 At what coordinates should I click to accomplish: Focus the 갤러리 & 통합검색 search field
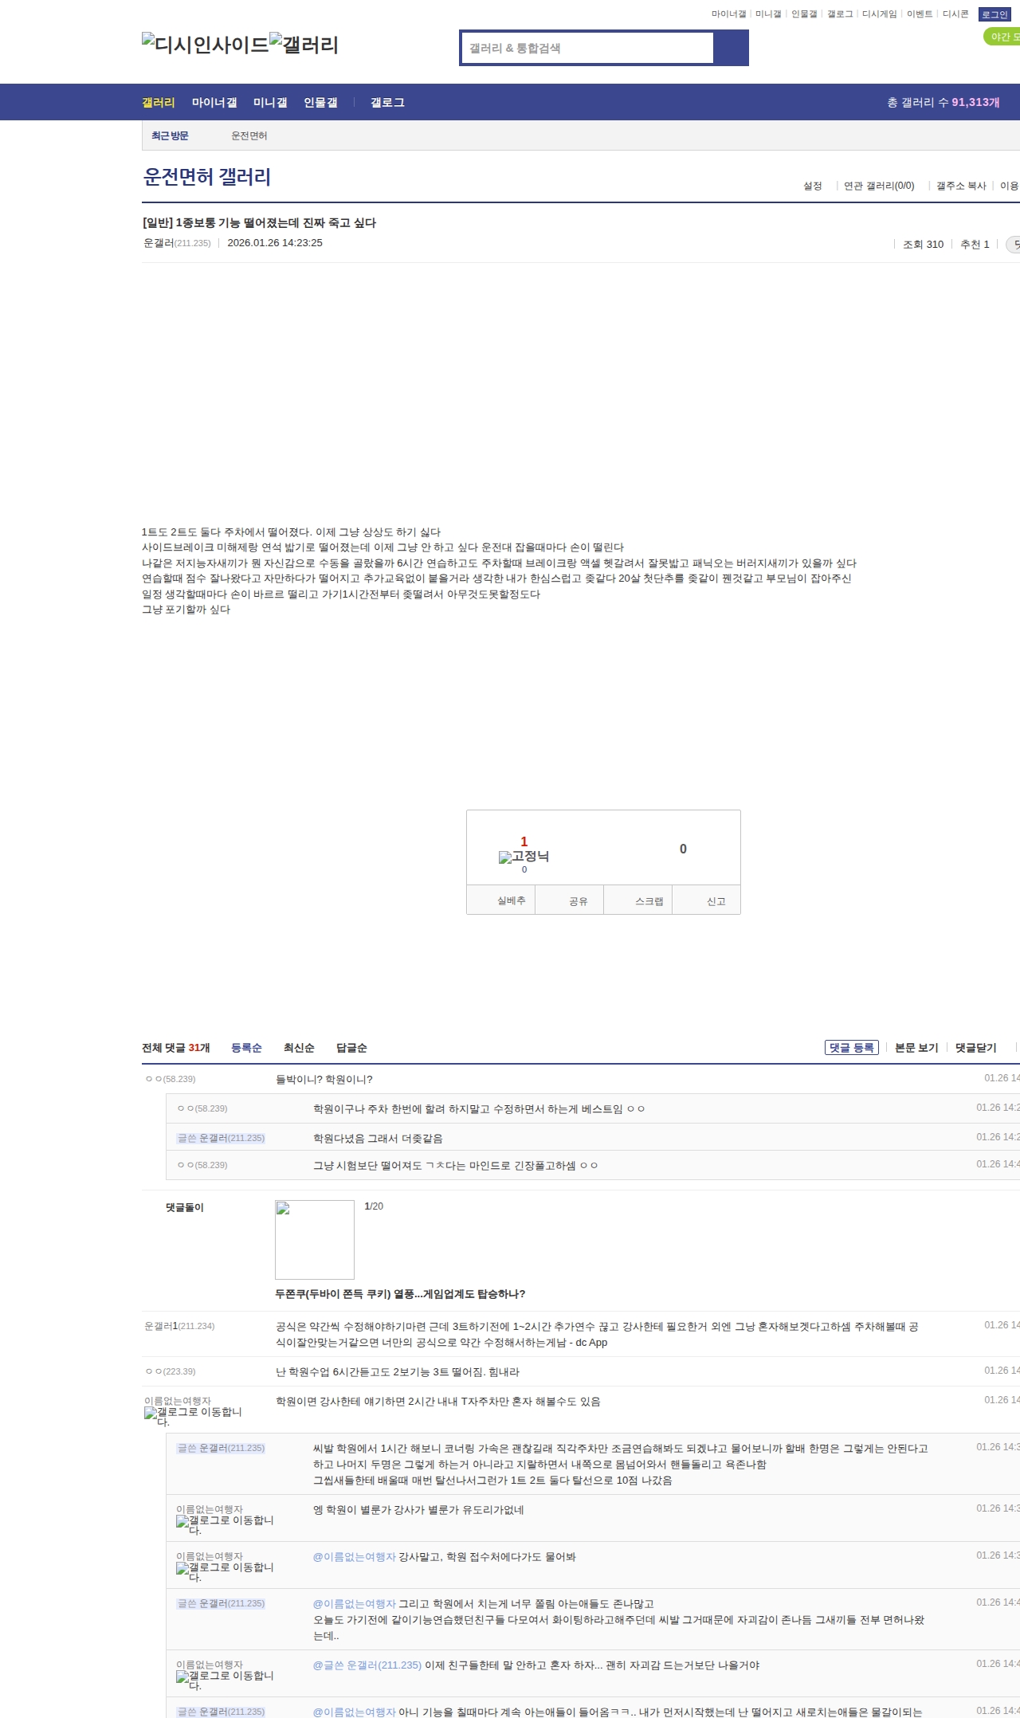pyautogui.click(x=588, y=48)
